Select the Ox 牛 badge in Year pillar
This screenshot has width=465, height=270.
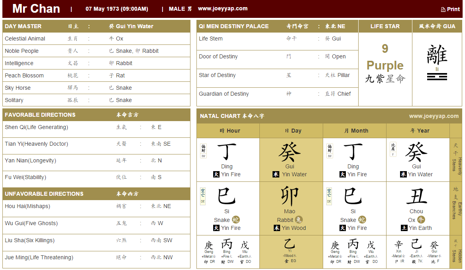421,220
